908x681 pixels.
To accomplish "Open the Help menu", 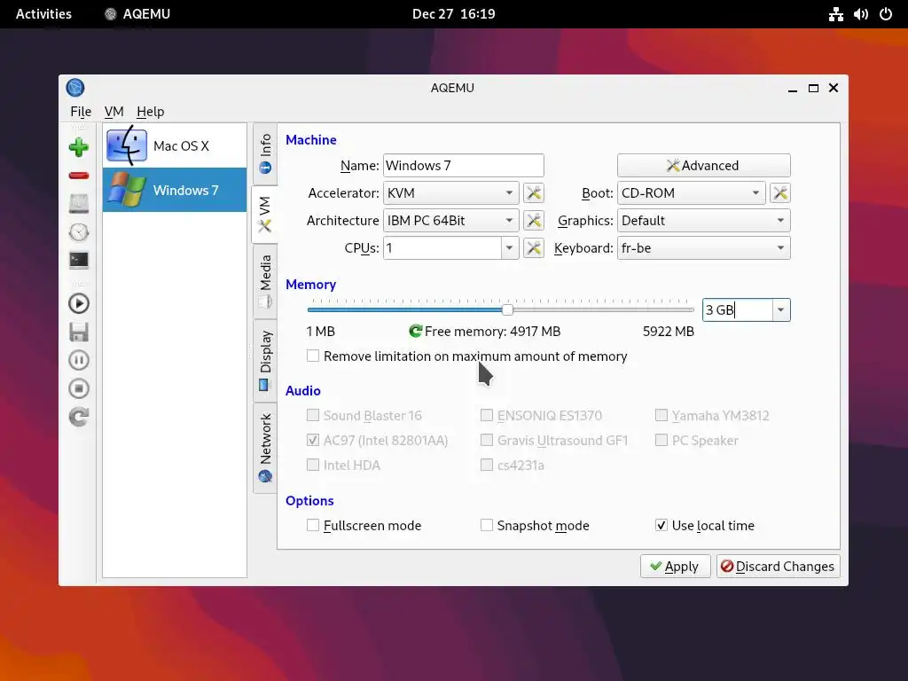I will (x=151, y=111).
